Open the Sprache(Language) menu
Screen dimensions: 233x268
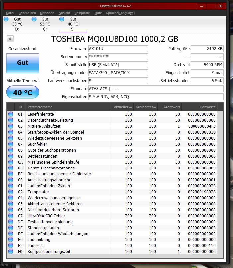pos(120,13)
